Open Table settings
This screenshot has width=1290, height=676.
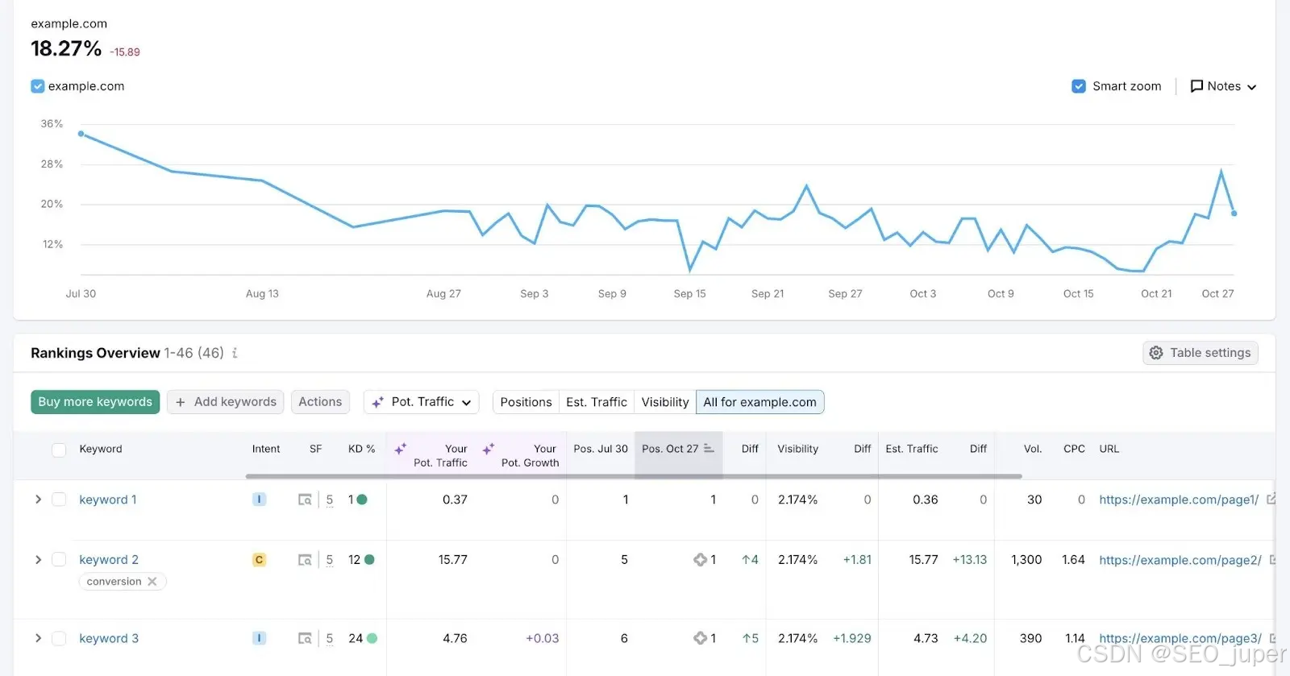tap(1201, 353)
